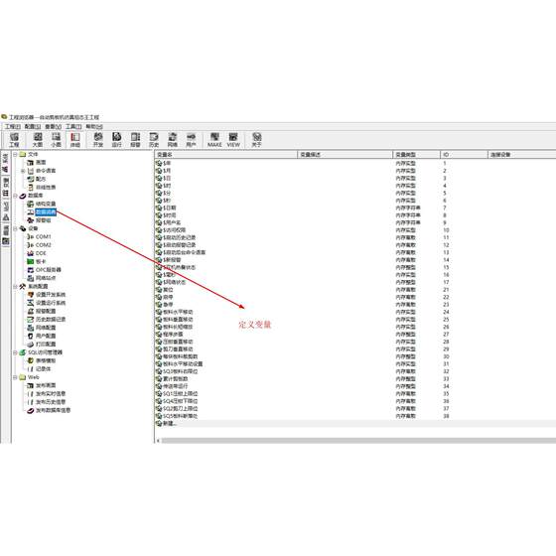Launch the 运行 runtime system
Screen dimensions: 556x556
point(117,140)
